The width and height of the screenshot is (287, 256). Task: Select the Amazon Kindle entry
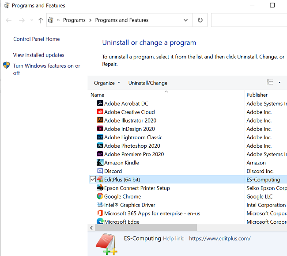(121, 163)
